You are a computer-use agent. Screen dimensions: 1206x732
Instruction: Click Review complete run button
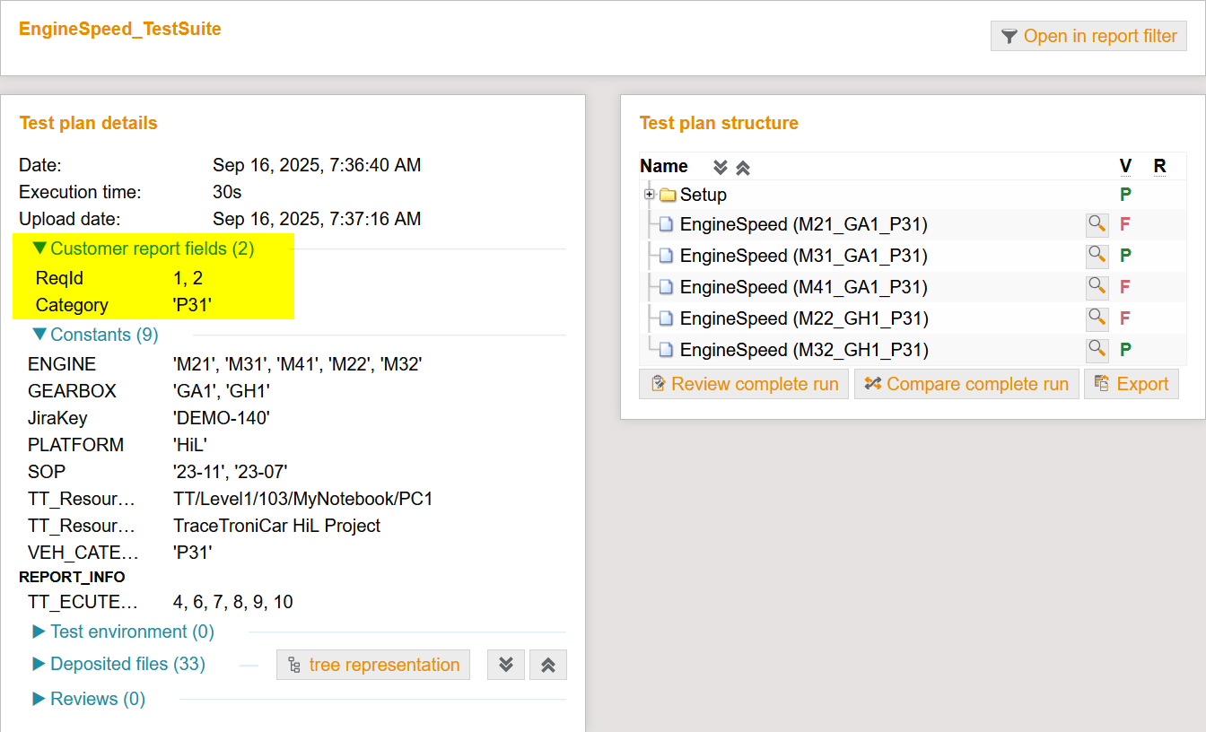point(744,384)
